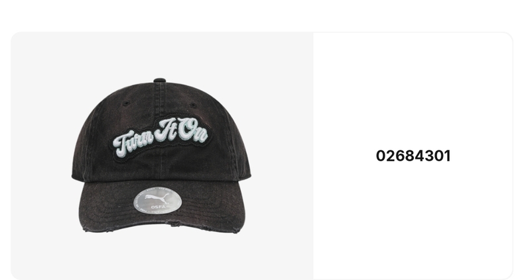The image size is (524, 280).
Task: Click the OSFA text on the sticker
Action: coord(158,207)
